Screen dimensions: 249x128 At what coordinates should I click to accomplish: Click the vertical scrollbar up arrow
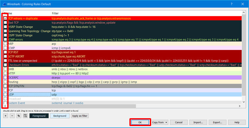click(x=244, y=12)
